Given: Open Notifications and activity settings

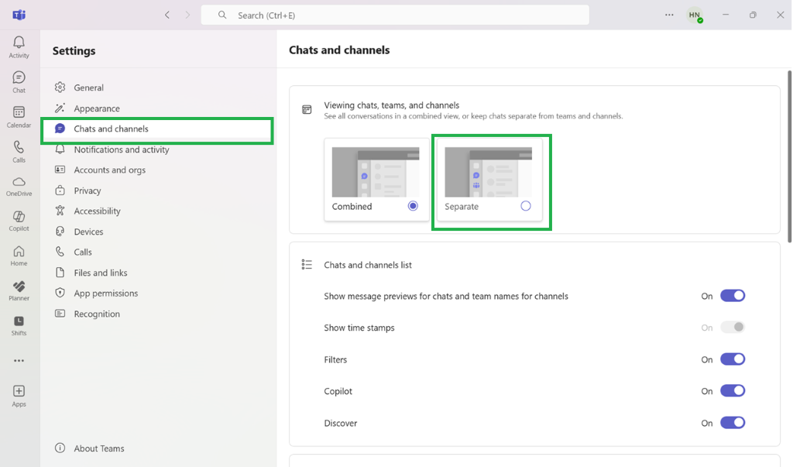Looking at the screenshot, I should tap(158, 149).
